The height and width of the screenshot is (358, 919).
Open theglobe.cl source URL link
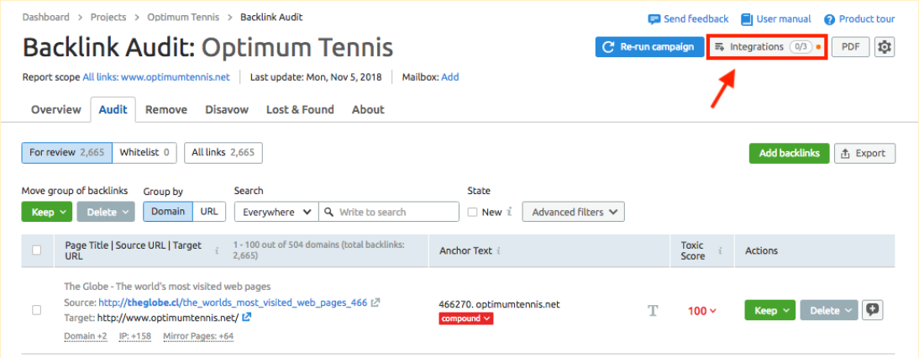(x=233, y=303)
